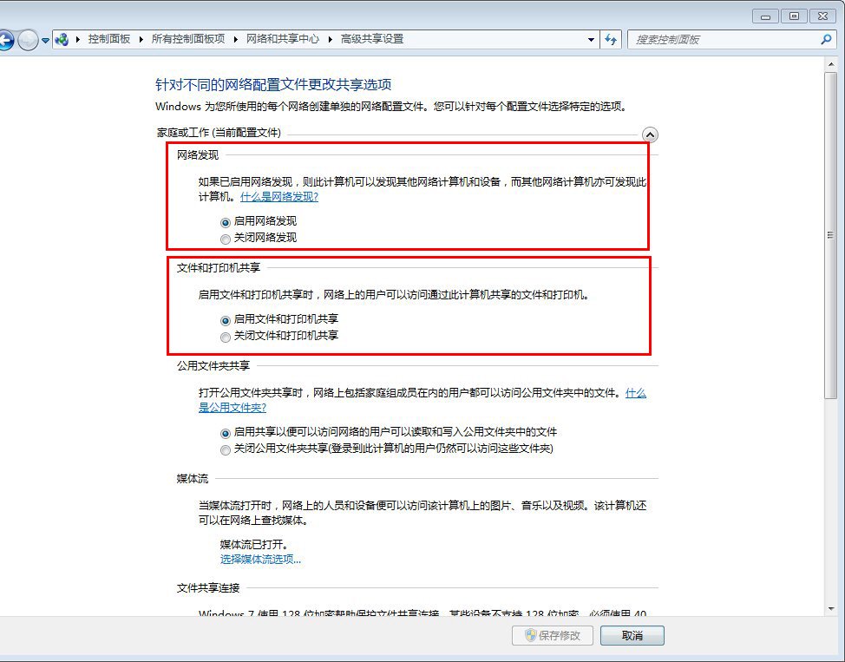Select 关闭文件和打印机共享 radio button

click(226, 337)
